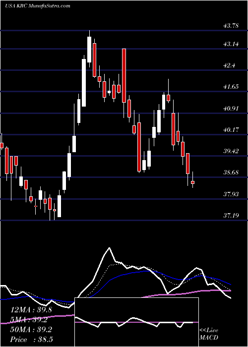Screen dimensions: 248x347
Task: Click the 41.65 price level label
Action: pos(231,87)
